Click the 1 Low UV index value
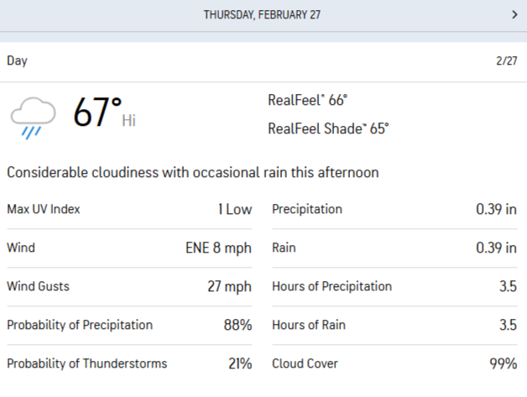The image size is (527, 397). [234, 209]
